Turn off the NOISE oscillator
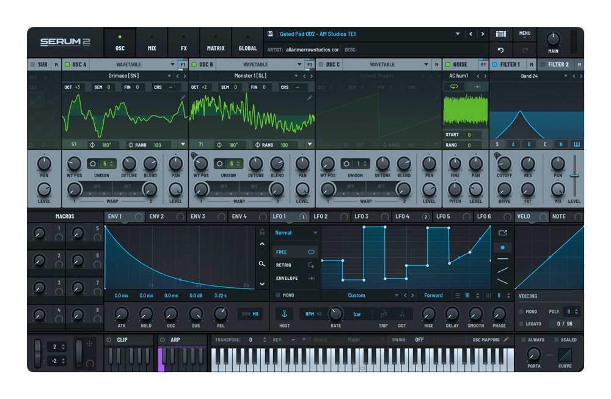Screen dimensions: 611x399 448,65
